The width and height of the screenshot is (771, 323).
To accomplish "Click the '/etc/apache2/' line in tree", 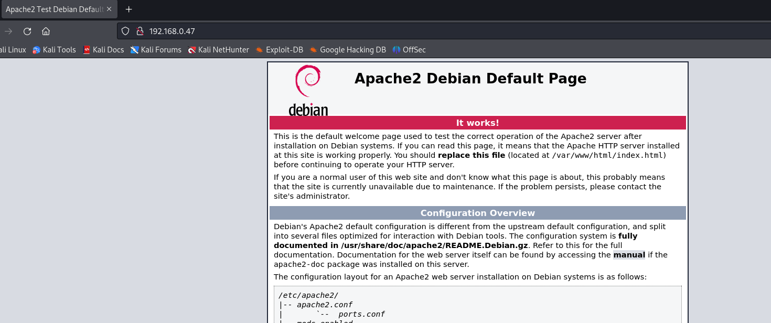I will coord(308,295).
